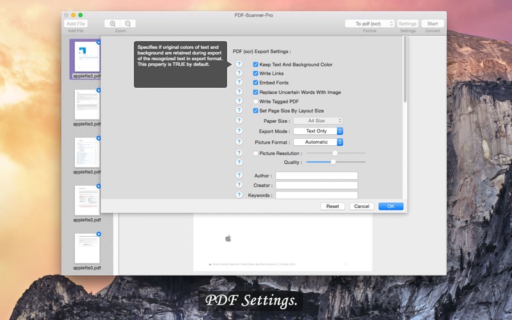The width and height of the screenshot is (512, 320).
Task: Click gear badge on fourth page thumbnail
Action: pyautogui.click(x=99, y=186)
